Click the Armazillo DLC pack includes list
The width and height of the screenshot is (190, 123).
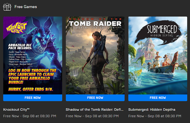[x=20, y=55]
